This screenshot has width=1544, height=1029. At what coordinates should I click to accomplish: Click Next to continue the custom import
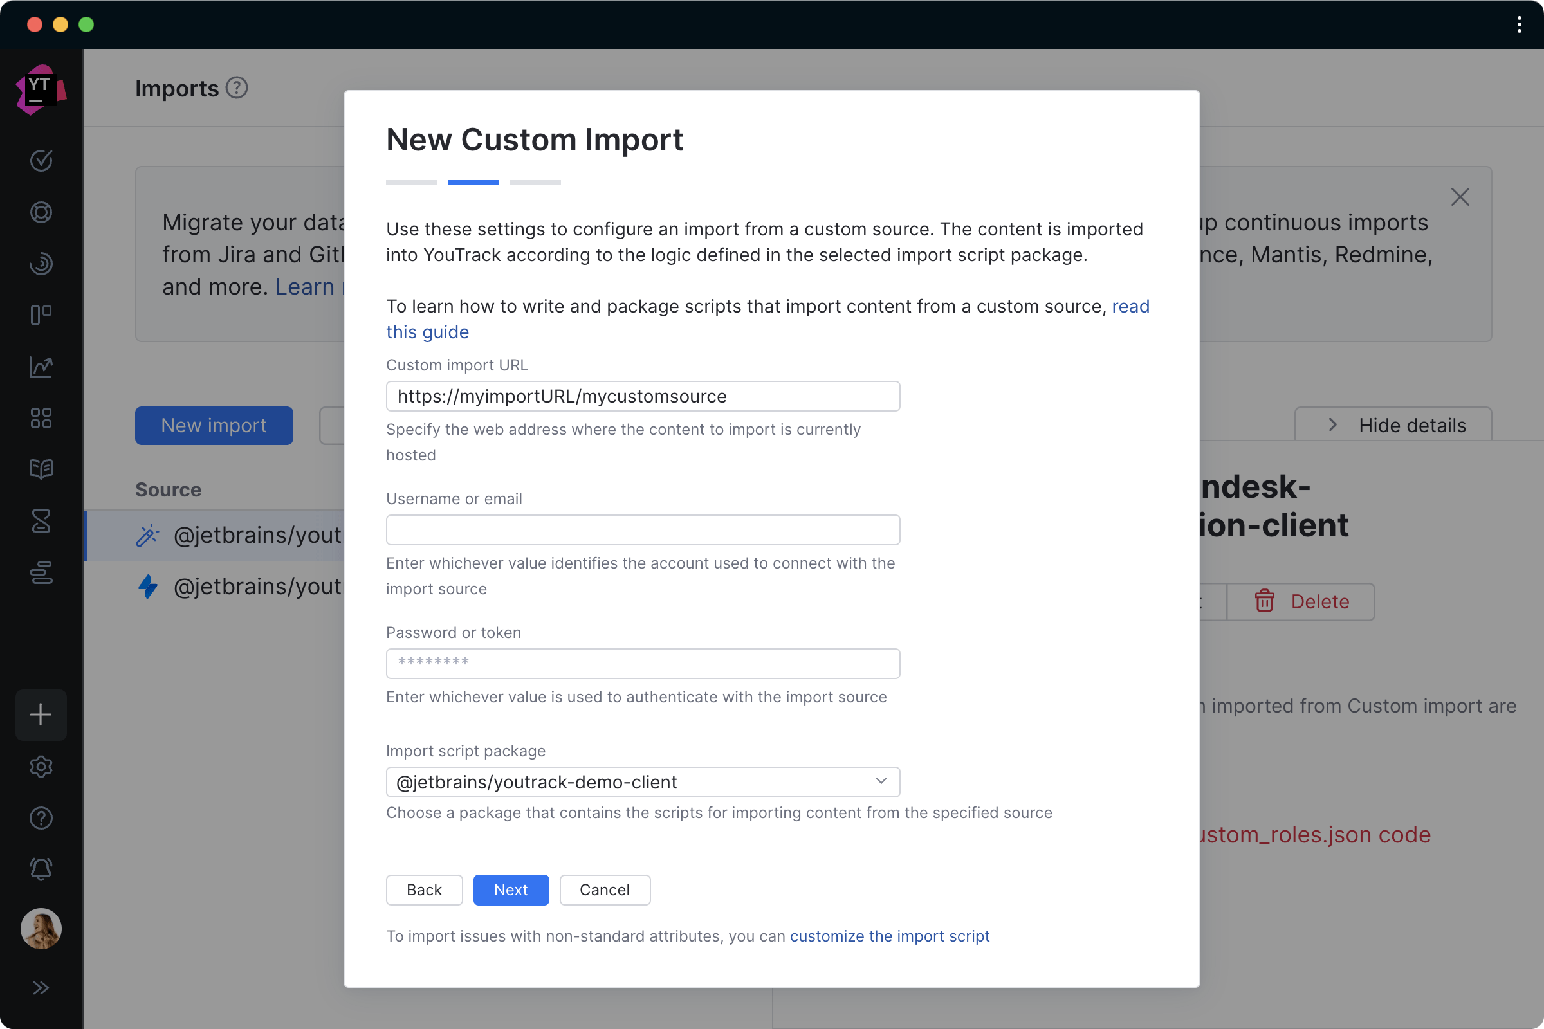[511, 890]
